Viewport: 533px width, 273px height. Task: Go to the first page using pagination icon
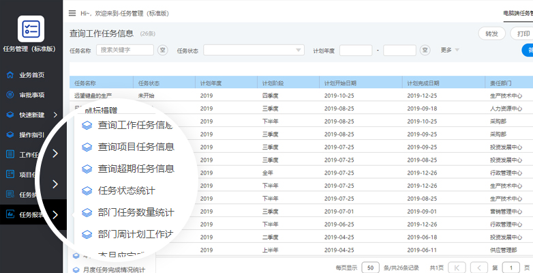[458, 267]
